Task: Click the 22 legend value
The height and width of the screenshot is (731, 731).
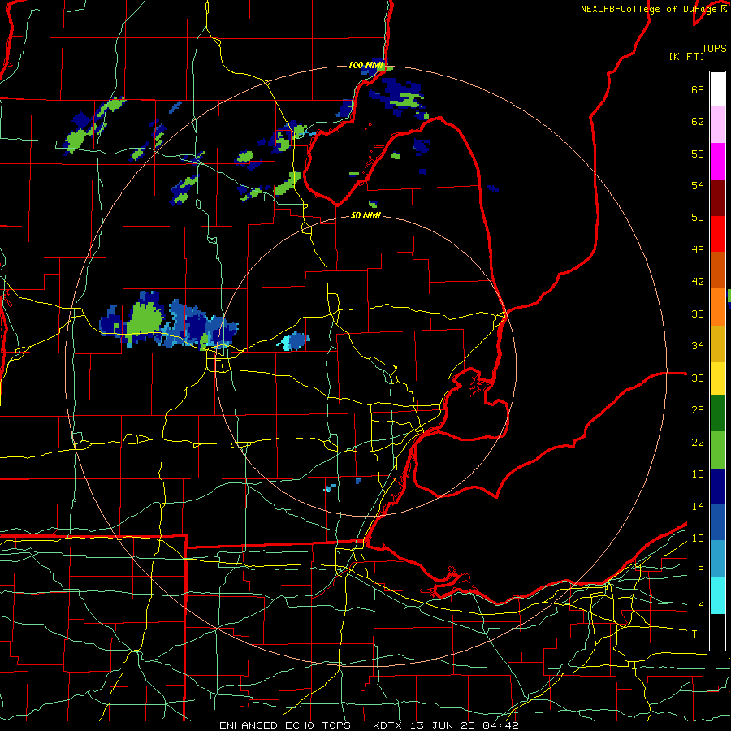Action: click(x=698, y=442)
